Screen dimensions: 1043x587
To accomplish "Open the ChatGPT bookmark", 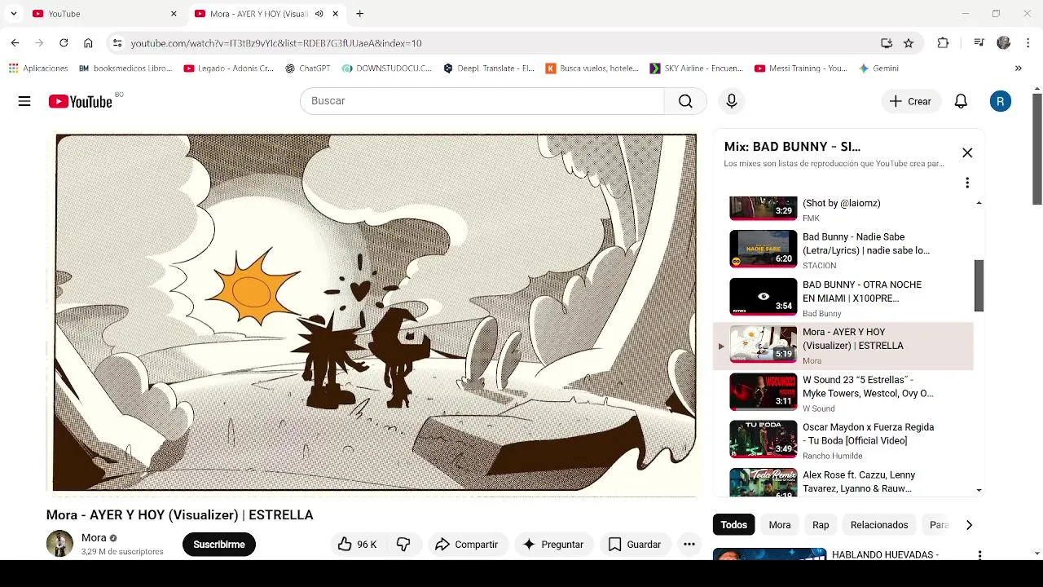I will (307, 68).
